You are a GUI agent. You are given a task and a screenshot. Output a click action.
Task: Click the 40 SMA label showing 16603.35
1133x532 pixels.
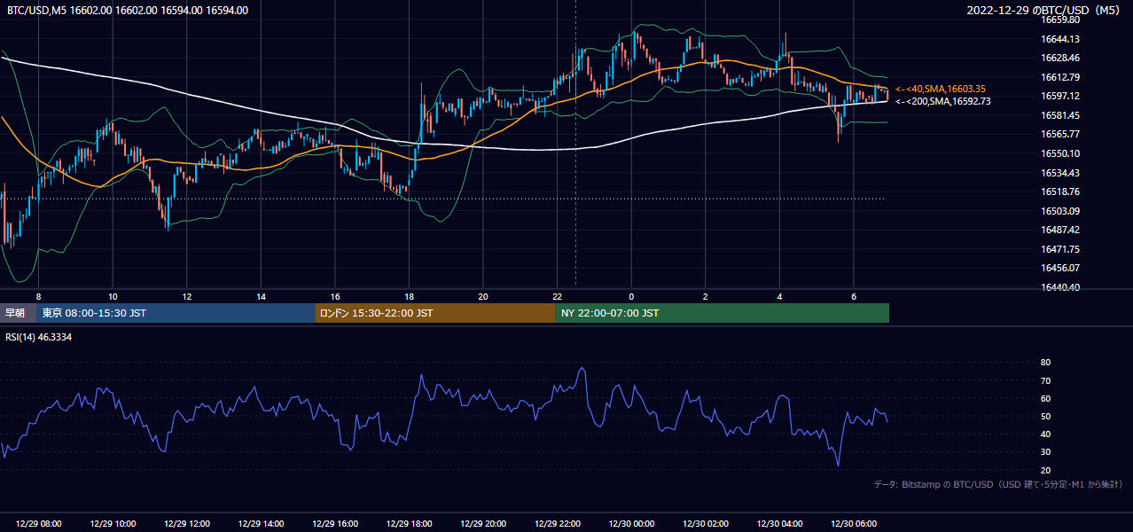pos(941,89)
